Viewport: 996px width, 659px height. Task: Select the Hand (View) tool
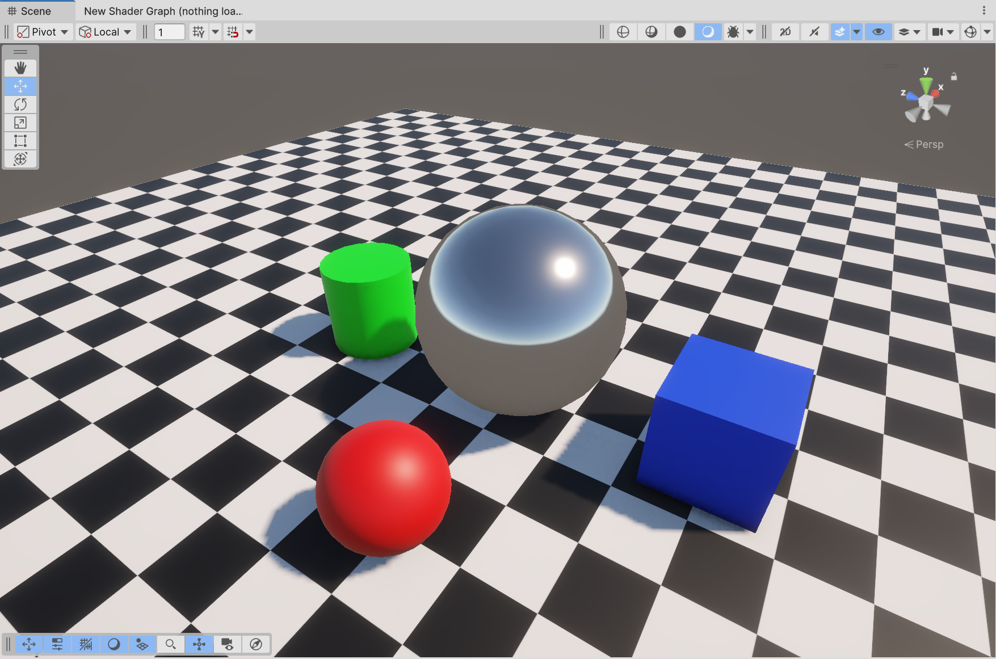[20, 68]
